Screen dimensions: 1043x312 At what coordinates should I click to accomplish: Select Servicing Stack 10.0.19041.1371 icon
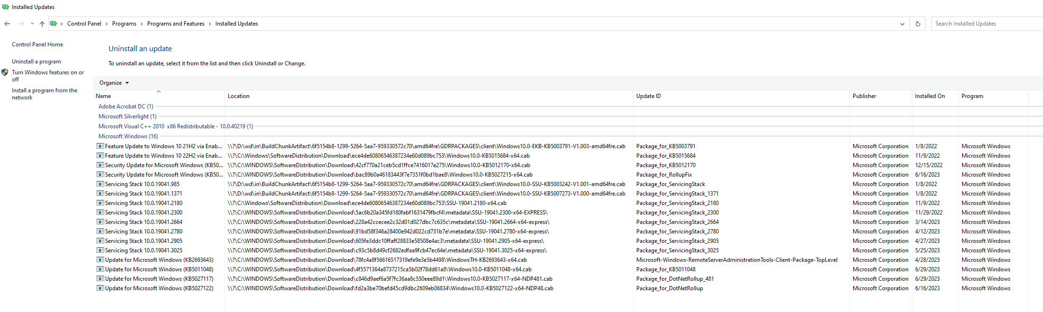tap(100, 194)
